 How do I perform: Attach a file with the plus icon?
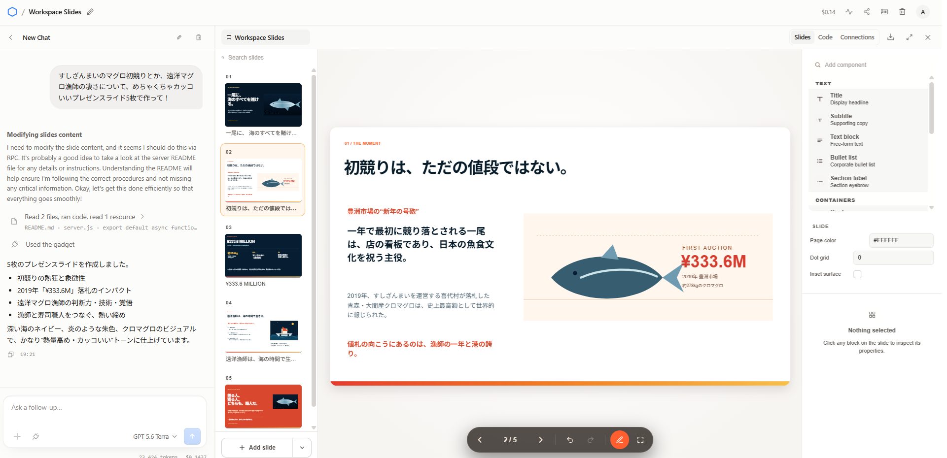pos(17,436)
